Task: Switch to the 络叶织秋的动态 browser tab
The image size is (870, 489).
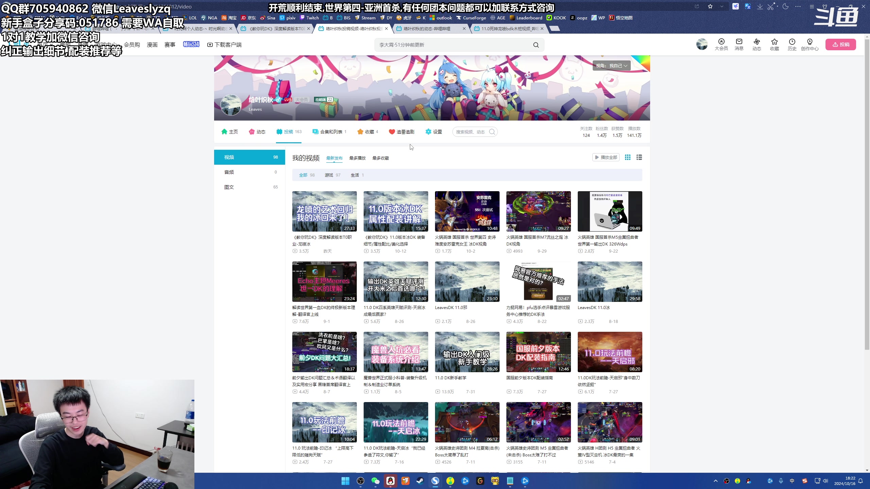Action: (x=431, y=29)
